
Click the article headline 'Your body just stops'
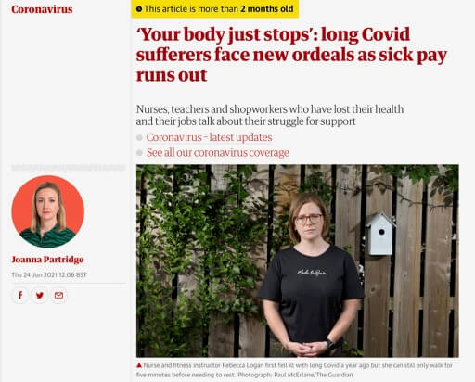291,55
